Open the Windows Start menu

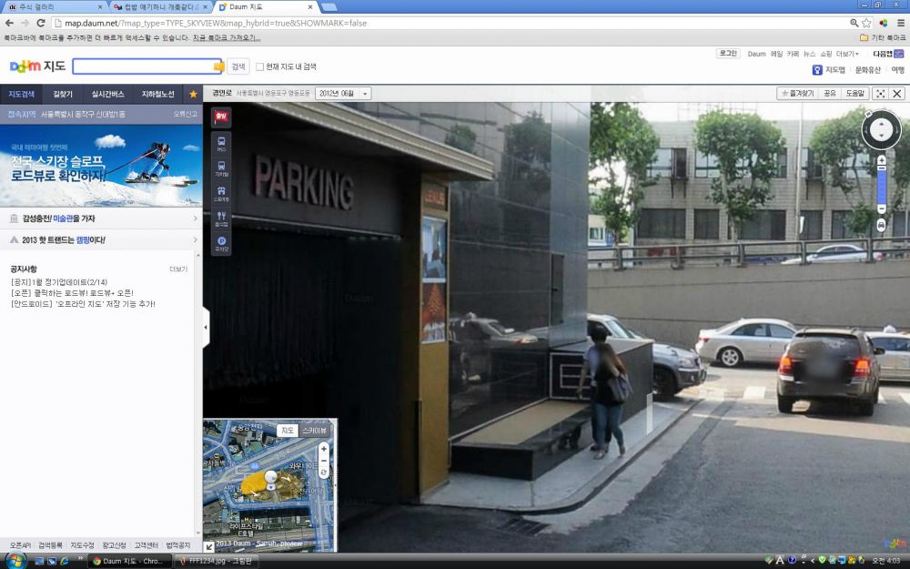click(x=15, y=561)
